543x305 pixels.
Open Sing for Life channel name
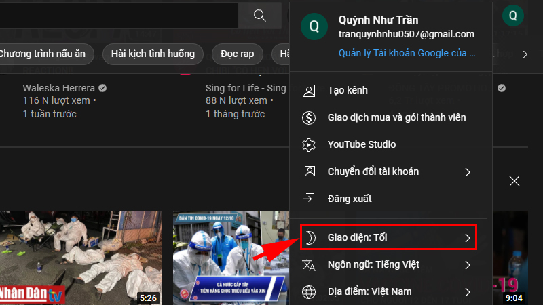(246, 88)
